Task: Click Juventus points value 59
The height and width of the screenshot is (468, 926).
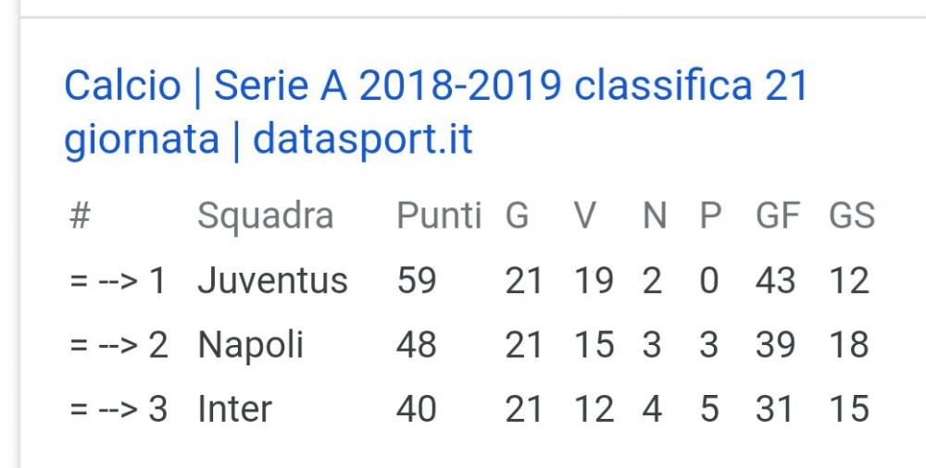Action: [x=417, y=280]
